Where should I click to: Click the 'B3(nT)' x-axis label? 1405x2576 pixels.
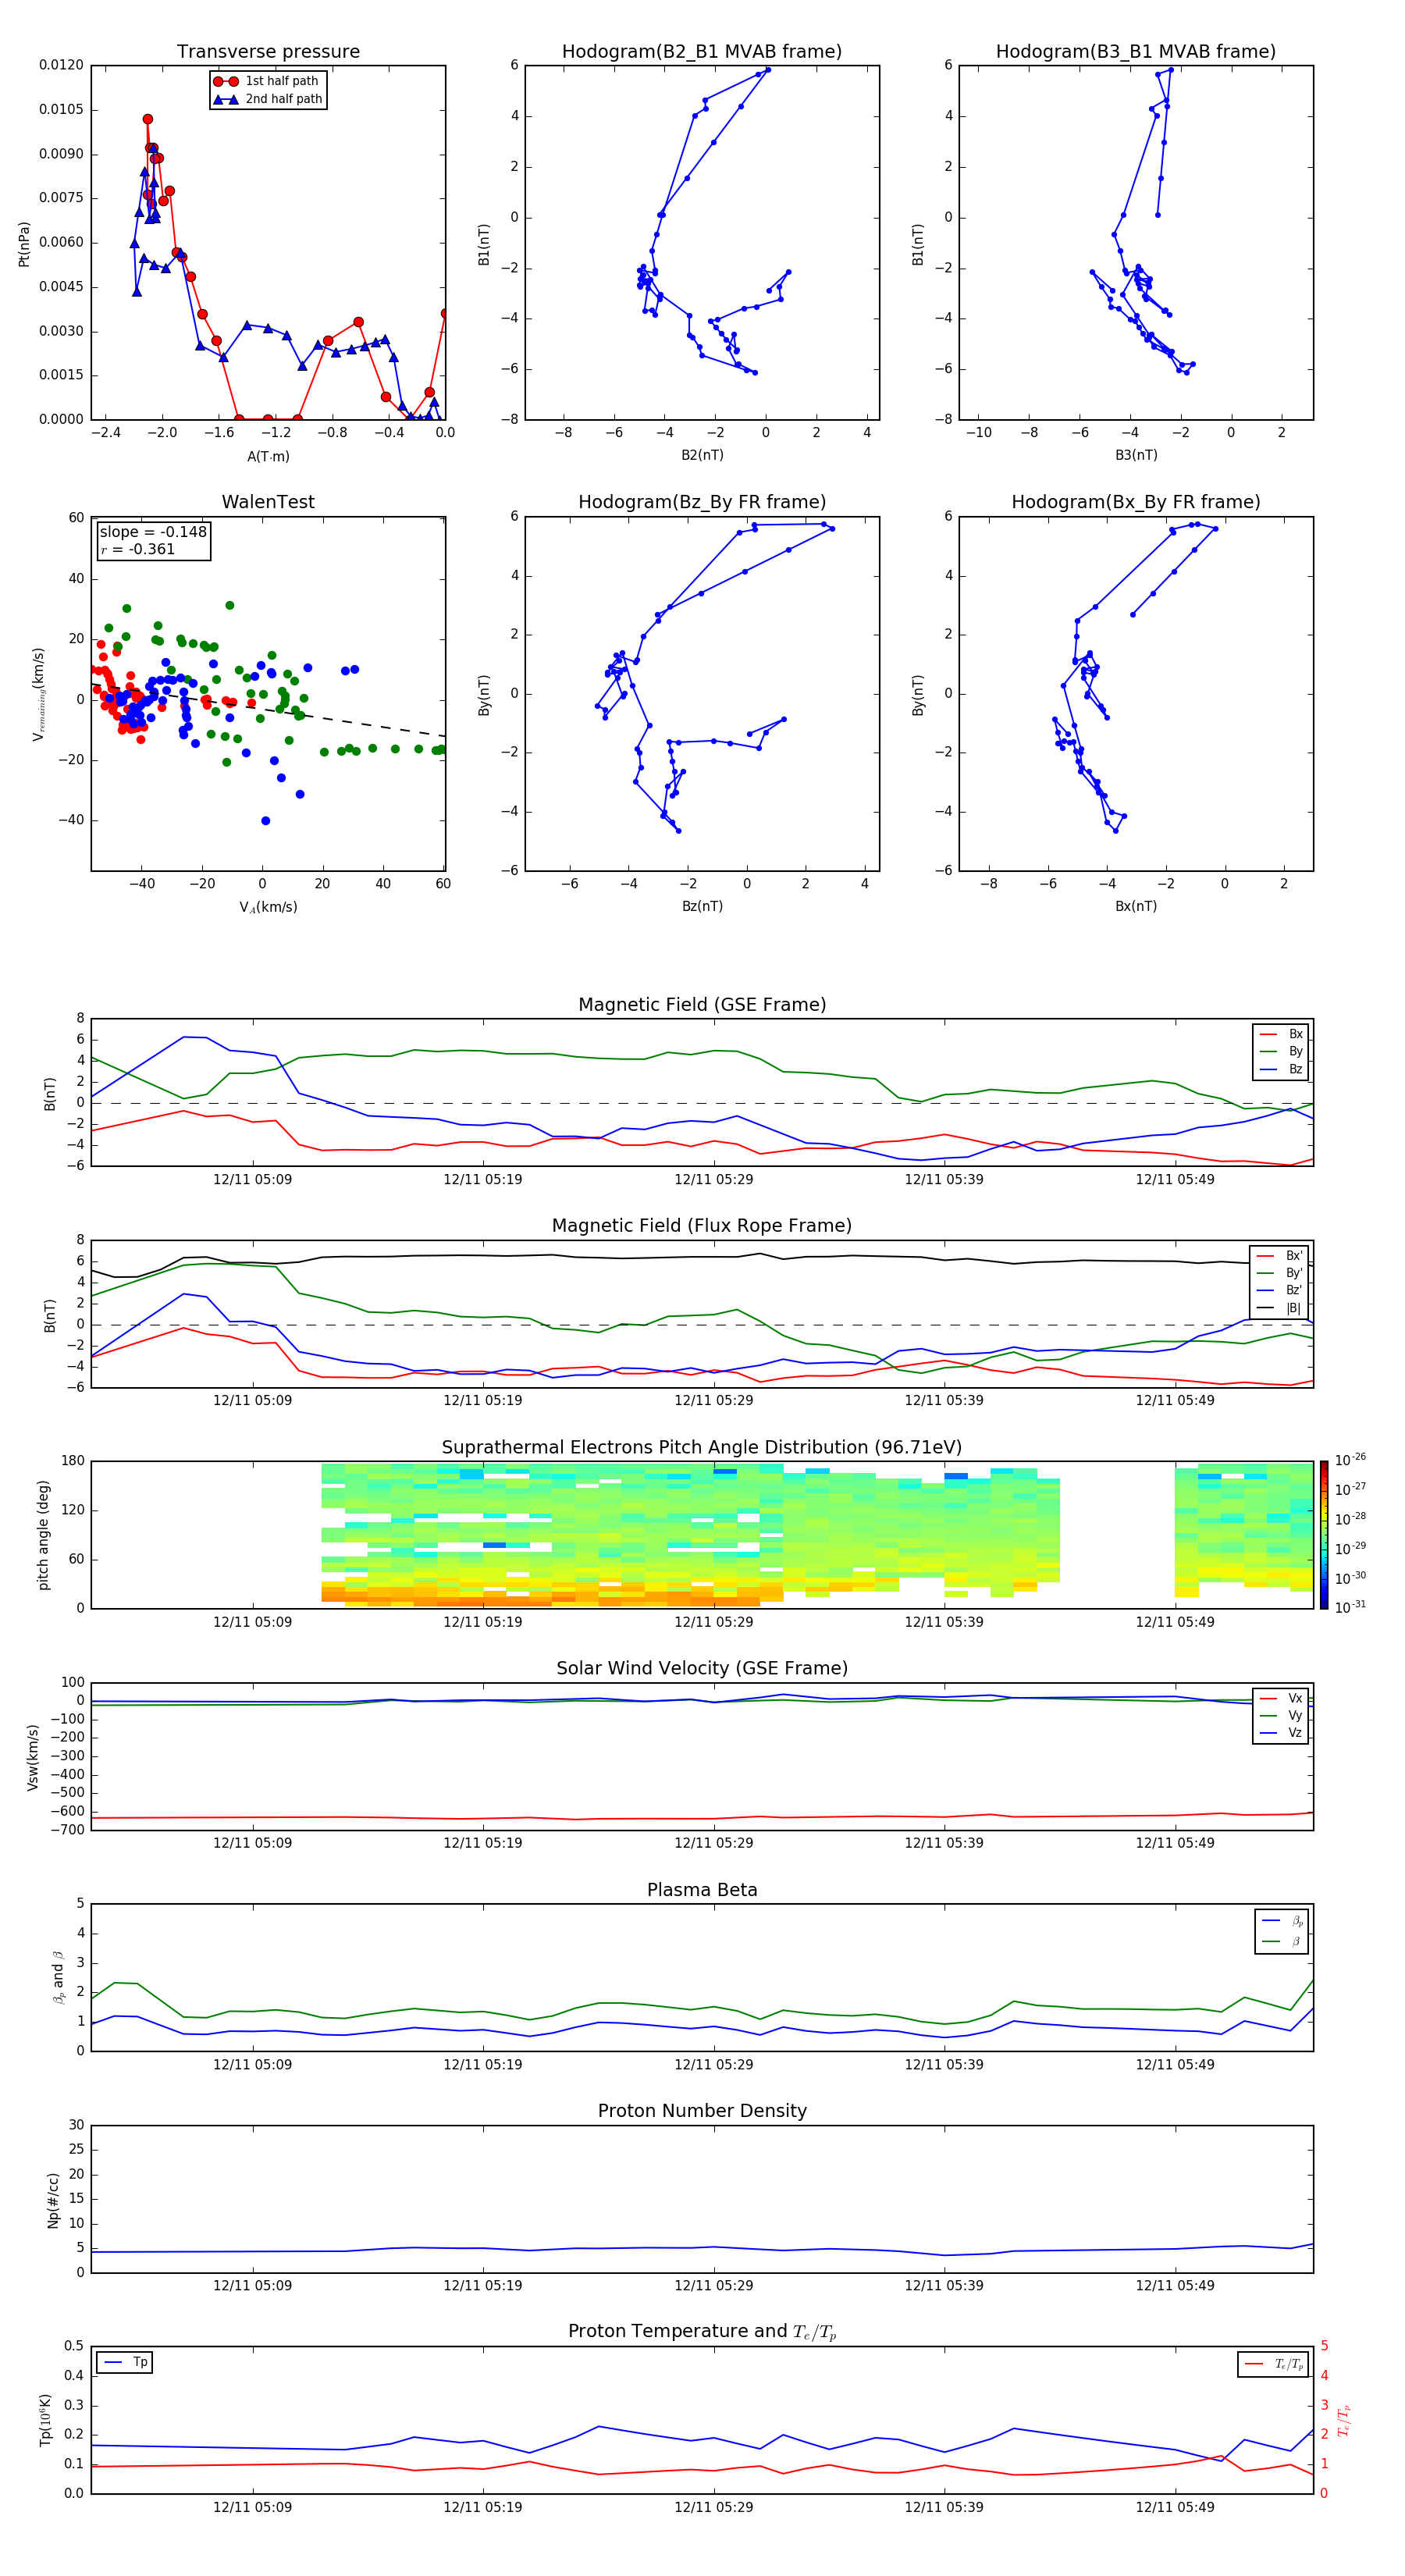1136,455
